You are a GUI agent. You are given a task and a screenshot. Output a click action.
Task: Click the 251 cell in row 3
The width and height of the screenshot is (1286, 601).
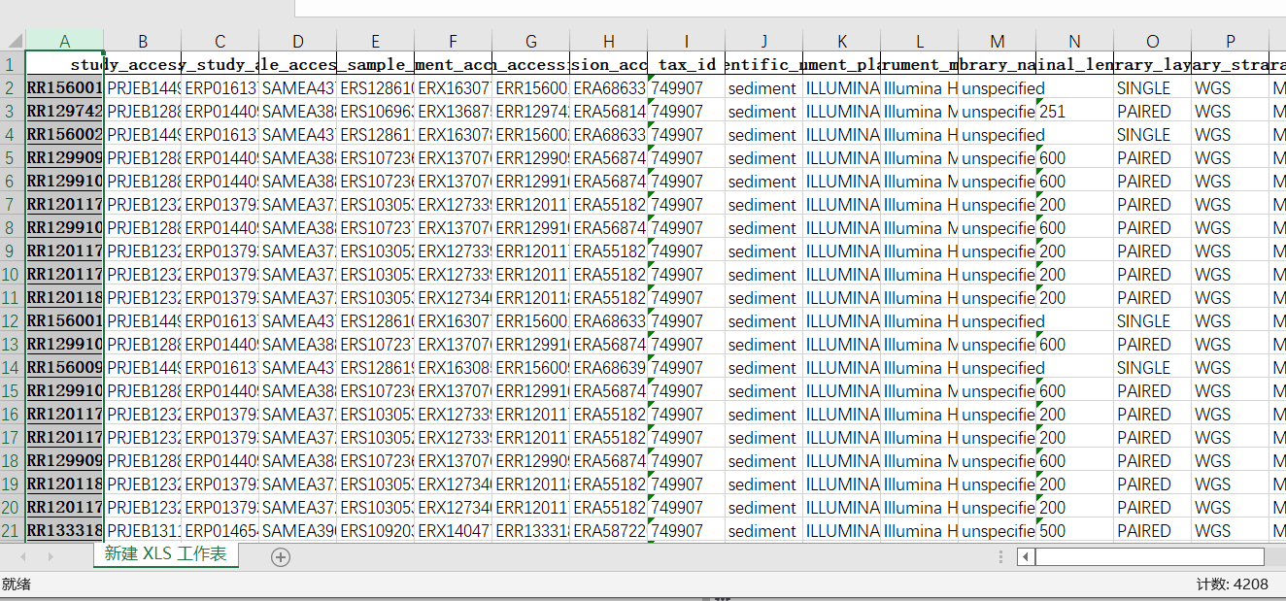tap(1075, 111)
